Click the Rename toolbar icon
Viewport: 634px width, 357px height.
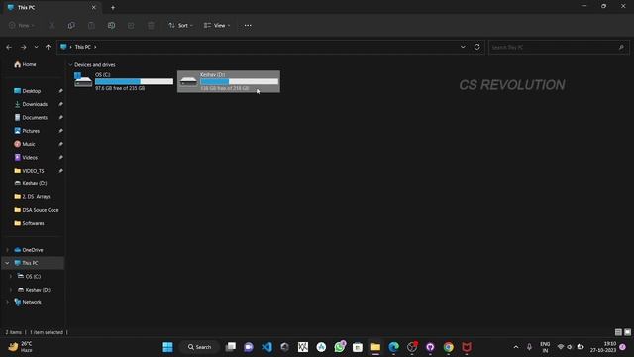click(111, 25)
